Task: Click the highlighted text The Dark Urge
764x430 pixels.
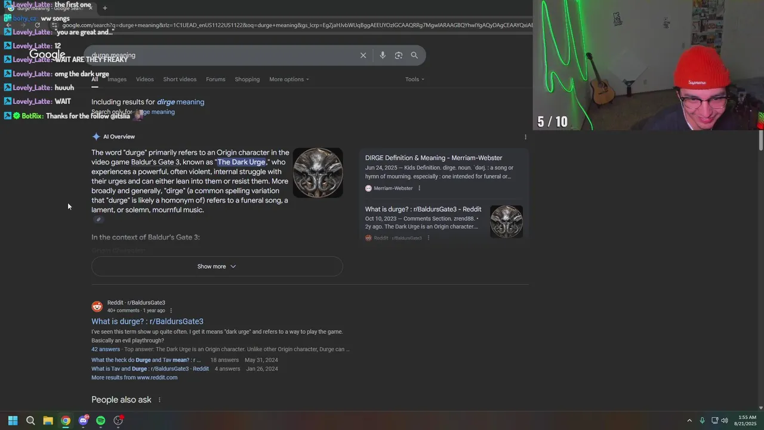Action: coord(241,162)
